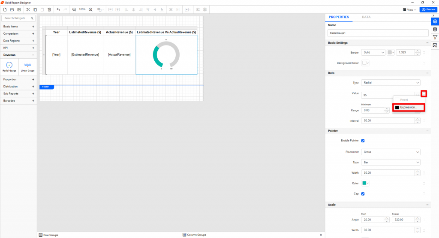Select the Radial Gauge widget
This screenshot has width=439, height=238.
click(x=9, y=67)
